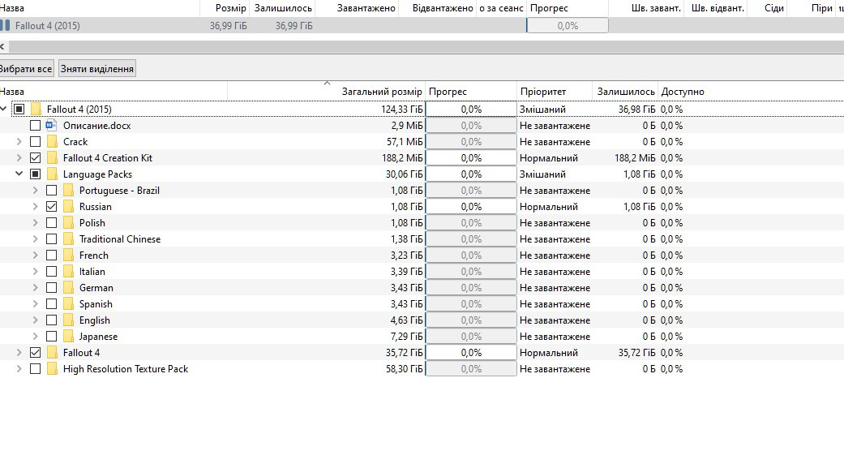Click the root Fallout 4 (2015) folder icon

pyautogui.click(x=36, y=110)
